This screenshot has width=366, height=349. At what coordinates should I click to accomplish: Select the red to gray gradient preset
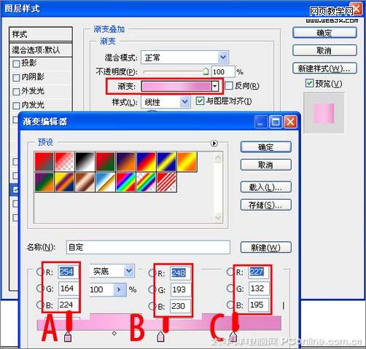(44, 162)
